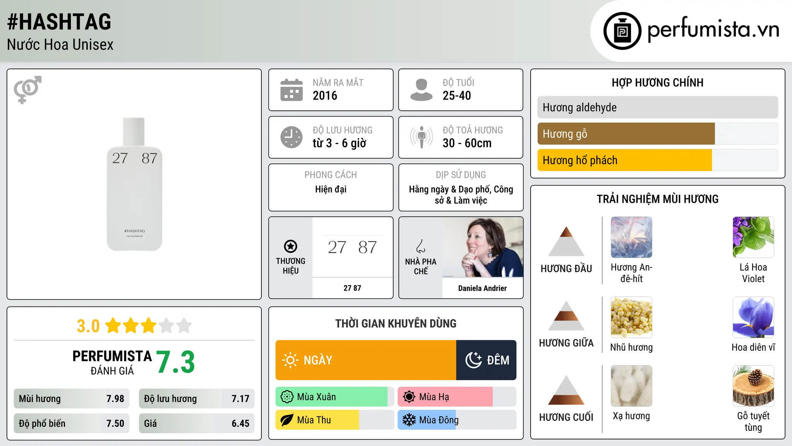Click the Hương cuối pyramid icon
792x446 pixels.
click(x=566, y=390)
